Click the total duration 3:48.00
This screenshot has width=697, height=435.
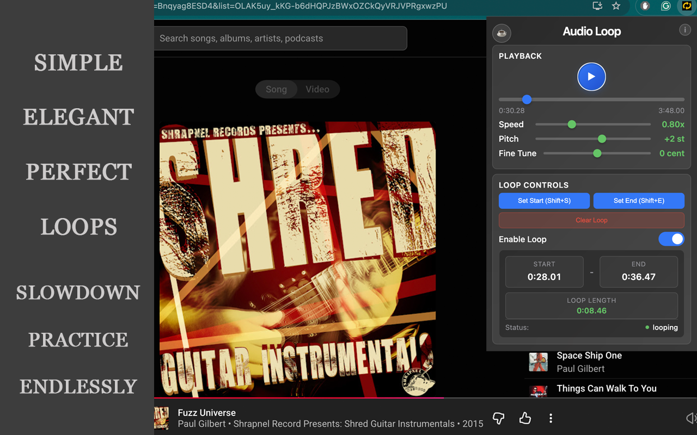(671, 110)
